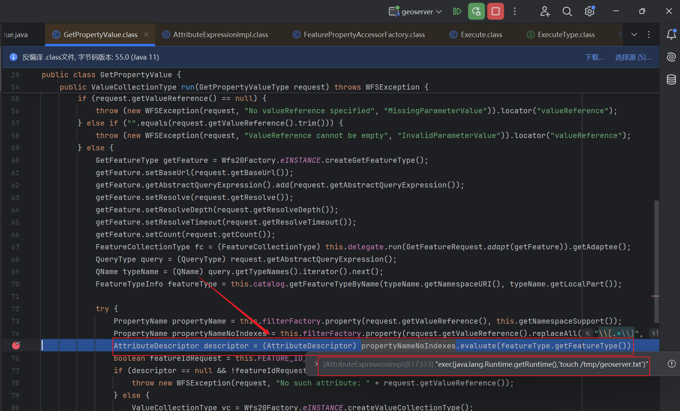This screenshot has width=680, height=411.
Task: Toggle the breakpoint on line 75
Action: [16, 345]
